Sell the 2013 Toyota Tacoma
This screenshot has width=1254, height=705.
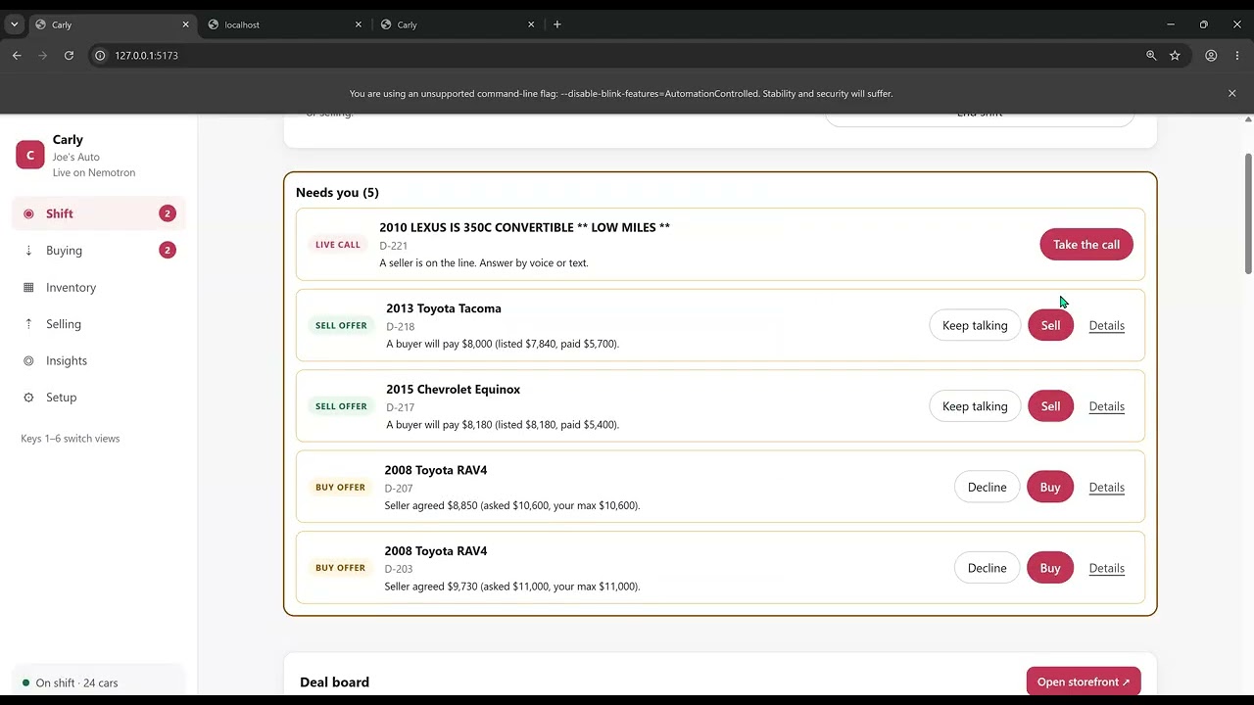point(1050,325)
